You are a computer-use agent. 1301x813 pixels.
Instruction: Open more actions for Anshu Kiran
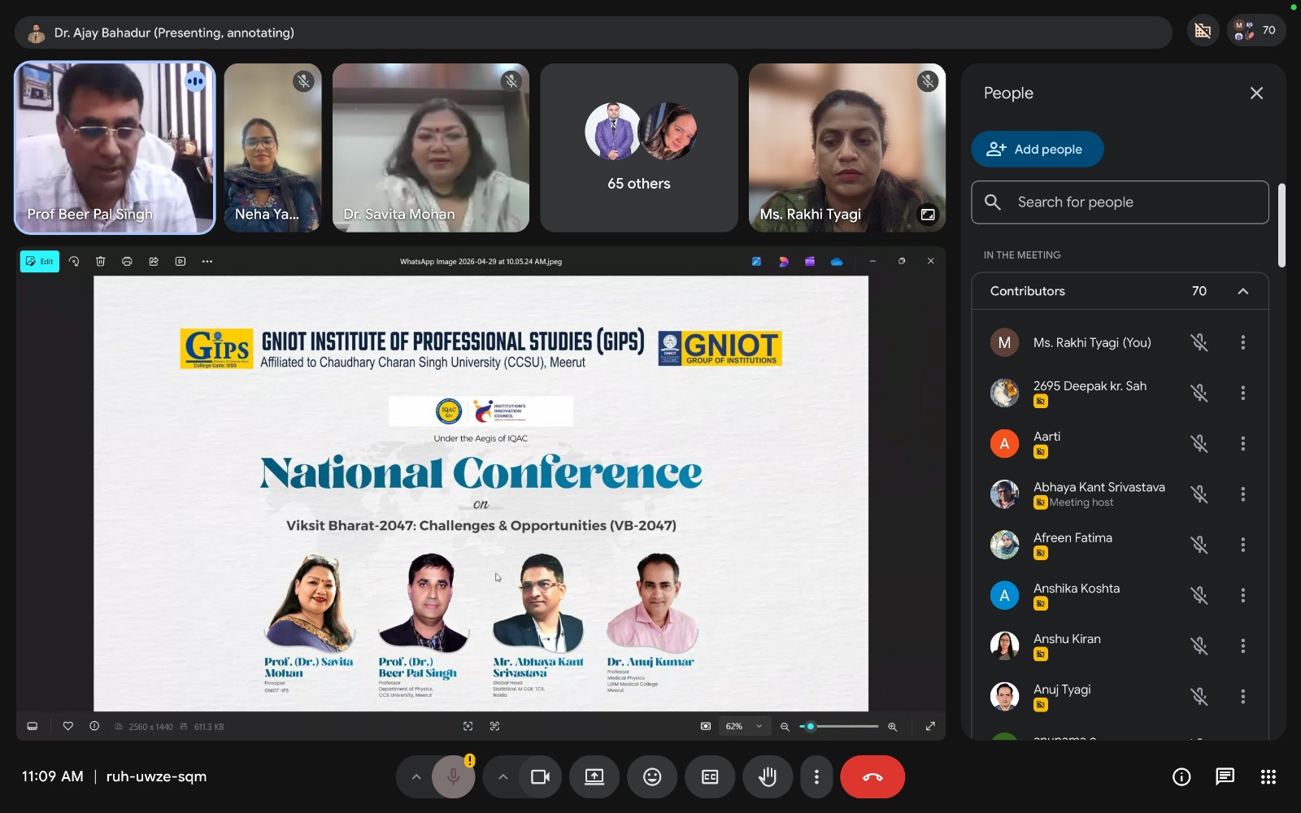(1243, 646)
